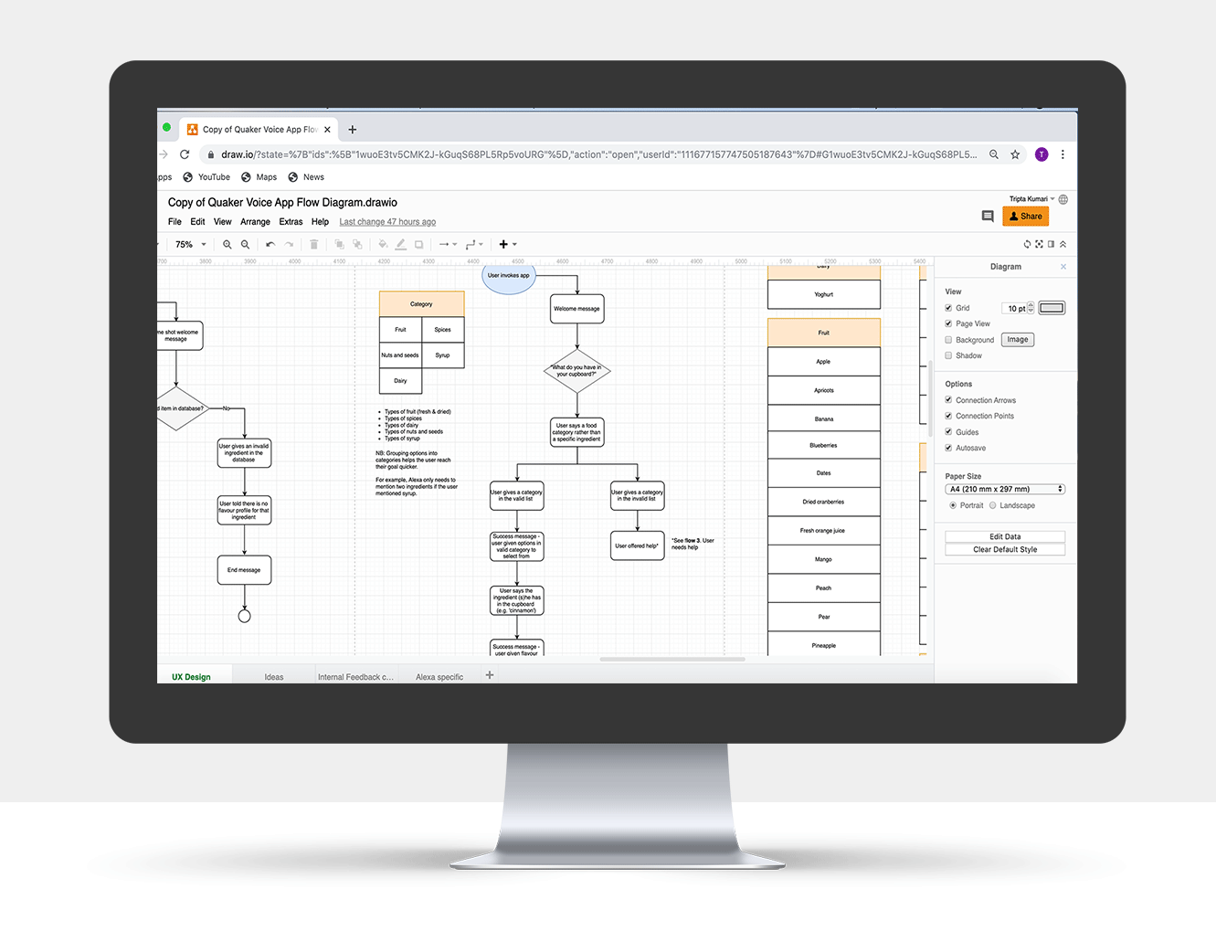Select Landscape orientation
1216x942 pixels.
pos(993,505)
